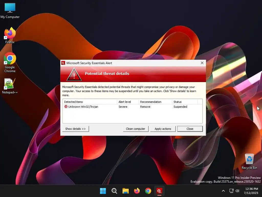262x197 pixels.
Task: Click the alert dialog title bar icon
Action: [63, 63]
